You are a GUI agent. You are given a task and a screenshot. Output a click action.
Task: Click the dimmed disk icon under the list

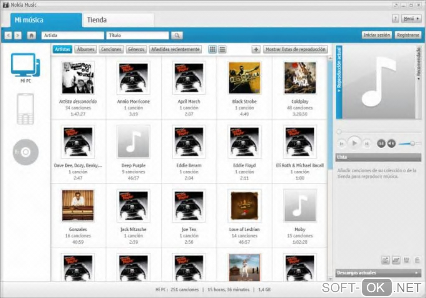pyautogui.click(x=406, y=260)
